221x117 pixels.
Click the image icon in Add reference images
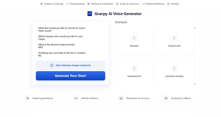tap(52, 65)
